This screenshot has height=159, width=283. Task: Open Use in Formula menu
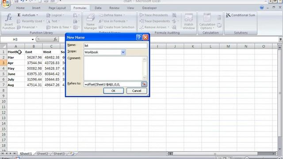coord(113,21)
